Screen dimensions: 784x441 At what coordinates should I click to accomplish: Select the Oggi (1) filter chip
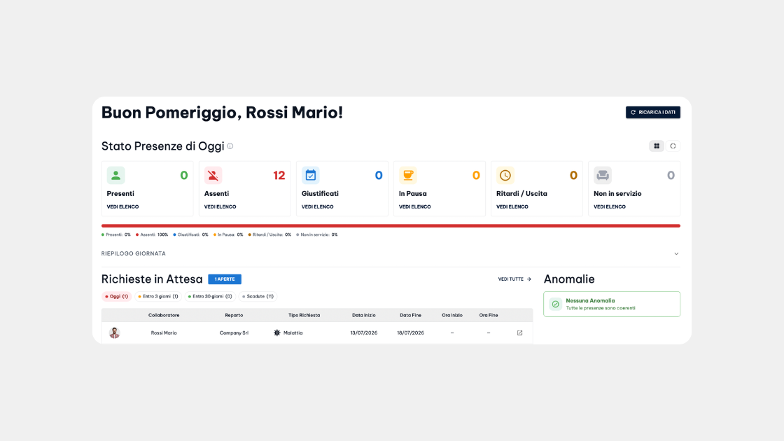coord(116,297)
